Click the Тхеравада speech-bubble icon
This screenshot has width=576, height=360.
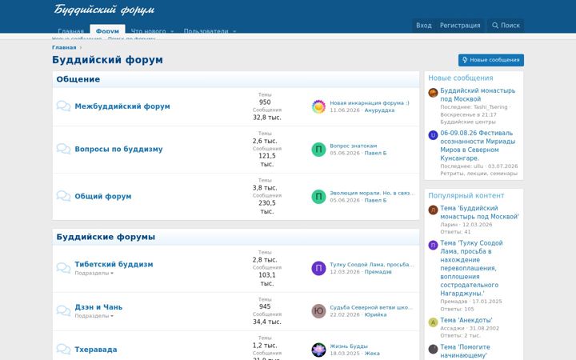pos(63,349)
